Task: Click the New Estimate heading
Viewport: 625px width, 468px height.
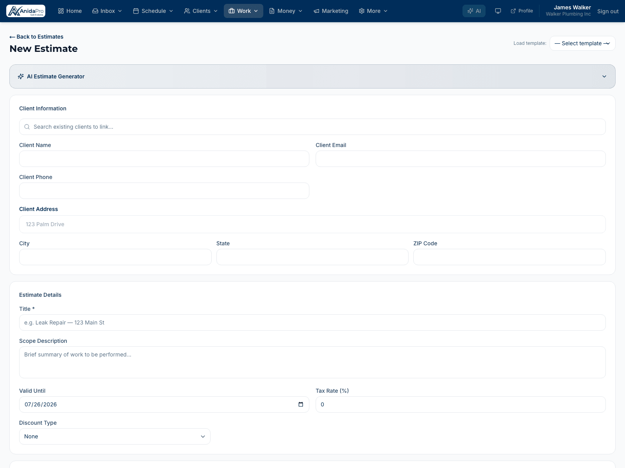Action: tap(43, 49)
